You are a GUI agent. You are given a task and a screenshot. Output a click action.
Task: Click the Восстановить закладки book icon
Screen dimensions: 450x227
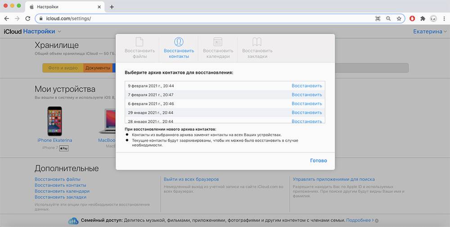pos(257,42)
